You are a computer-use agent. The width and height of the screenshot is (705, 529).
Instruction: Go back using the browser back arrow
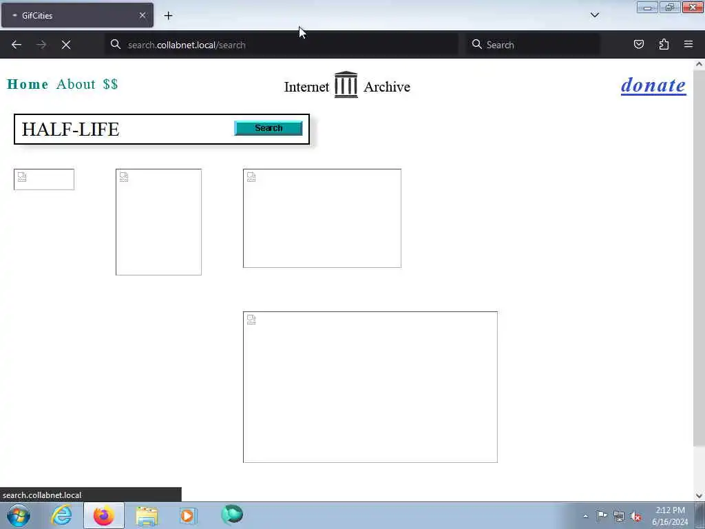coord(17,45)
